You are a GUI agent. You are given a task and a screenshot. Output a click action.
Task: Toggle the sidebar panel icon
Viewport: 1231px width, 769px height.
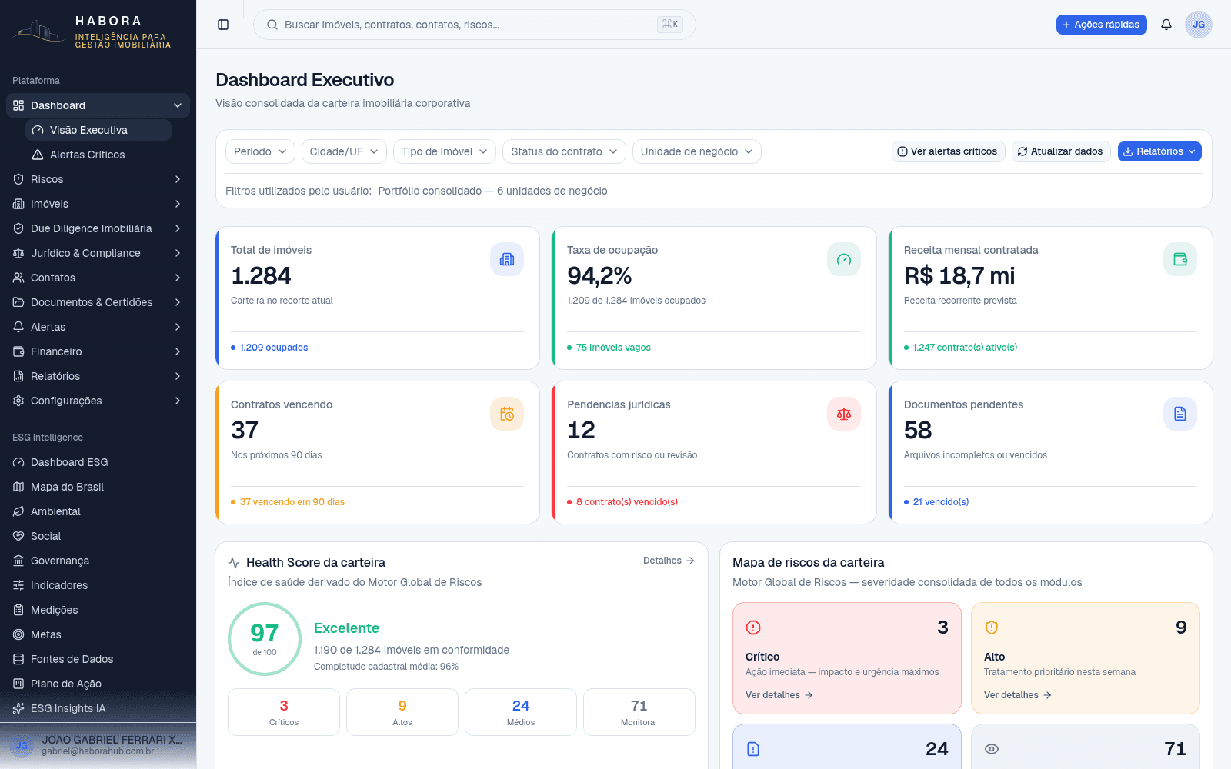223,25
